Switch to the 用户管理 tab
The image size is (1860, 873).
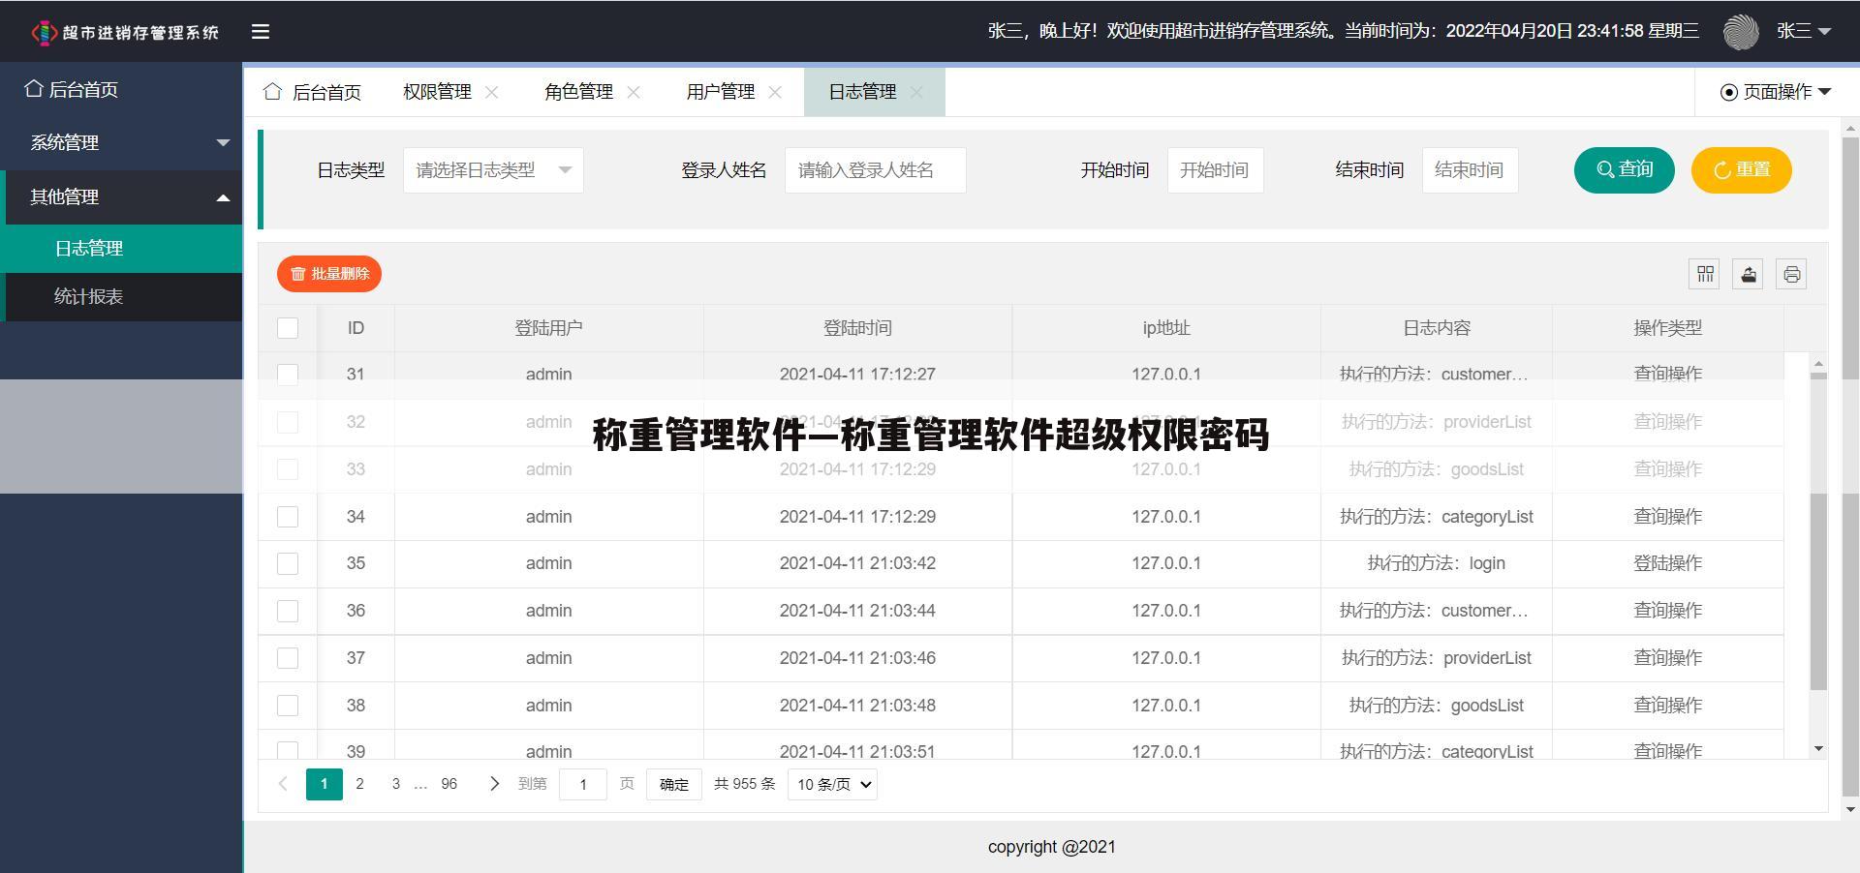pyautogui.click(x=721, y=92)
